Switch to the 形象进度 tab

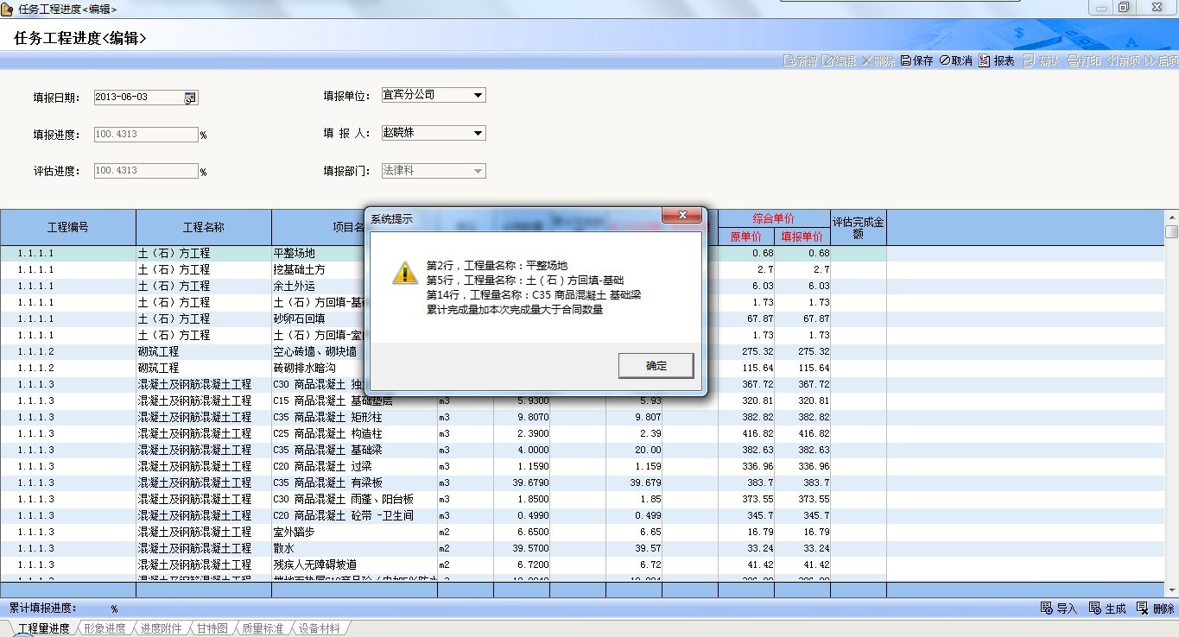coord(105,629)
